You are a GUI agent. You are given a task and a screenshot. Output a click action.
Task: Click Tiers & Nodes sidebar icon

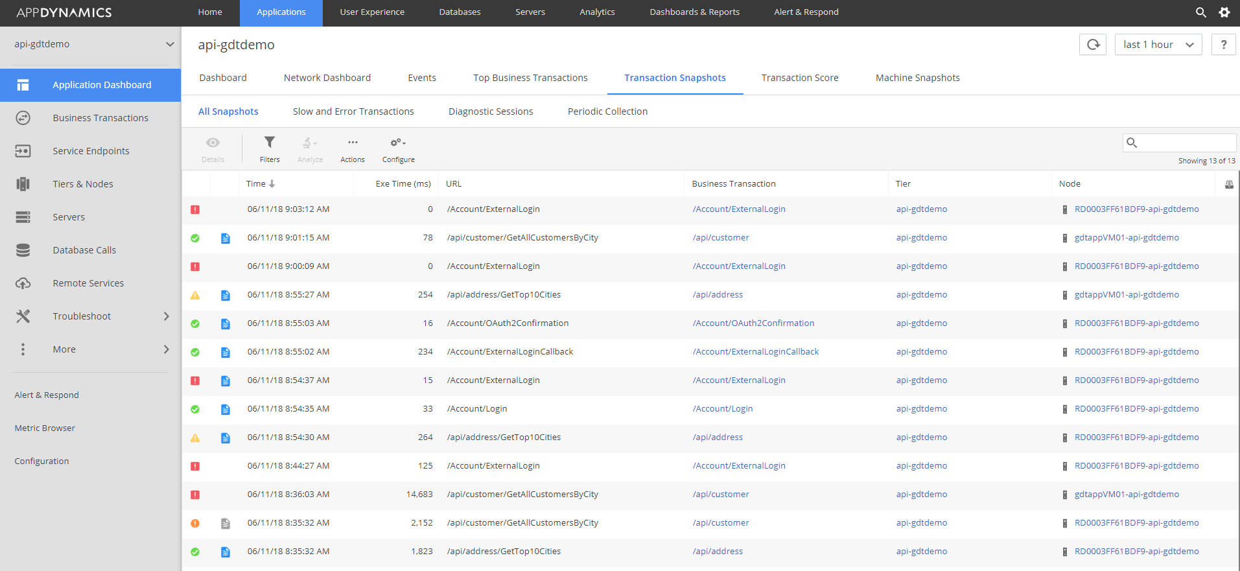click(23, 184)
